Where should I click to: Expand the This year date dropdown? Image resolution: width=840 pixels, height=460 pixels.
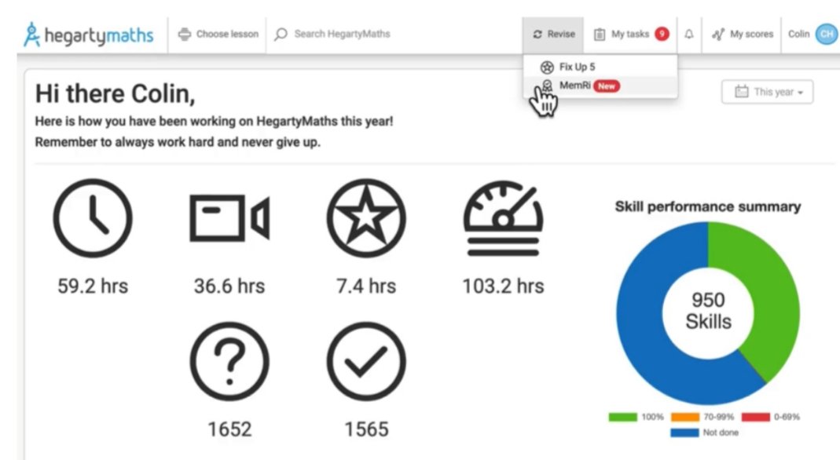[767, 92]
